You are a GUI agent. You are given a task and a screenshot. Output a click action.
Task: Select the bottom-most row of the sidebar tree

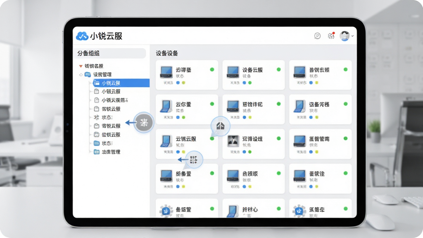coord(107,152)
